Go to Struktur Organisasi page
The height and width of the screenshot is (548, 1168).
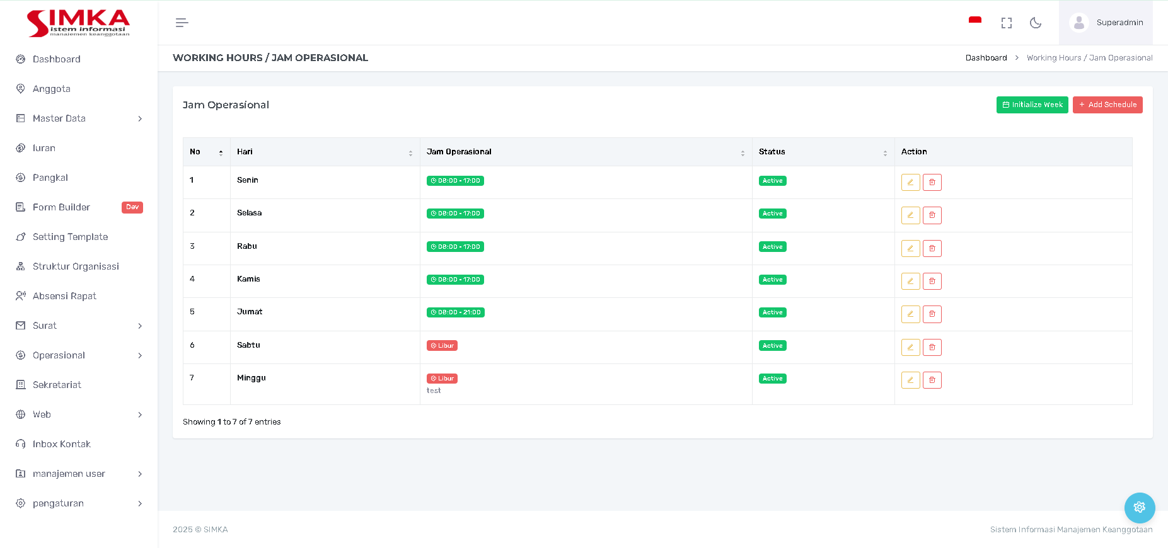[76, 266]
